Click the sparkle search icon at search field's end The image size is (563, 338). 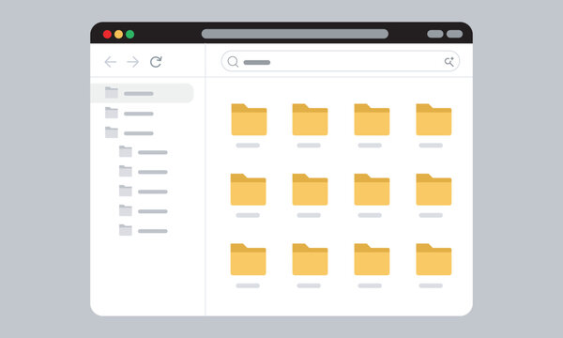449,61
